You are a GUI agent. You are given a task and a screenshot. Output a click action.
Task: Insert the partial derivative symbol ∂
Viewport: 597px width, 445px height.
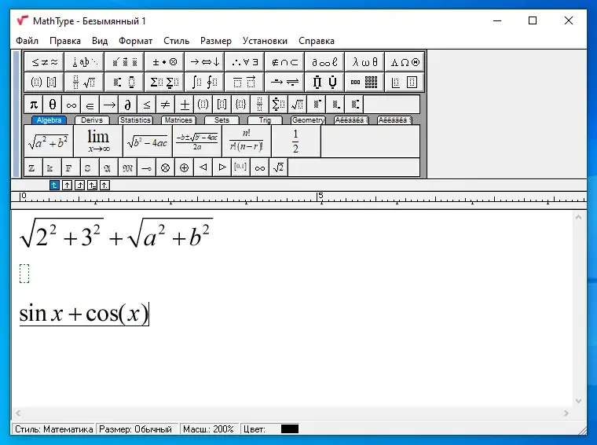click(127, 104)
